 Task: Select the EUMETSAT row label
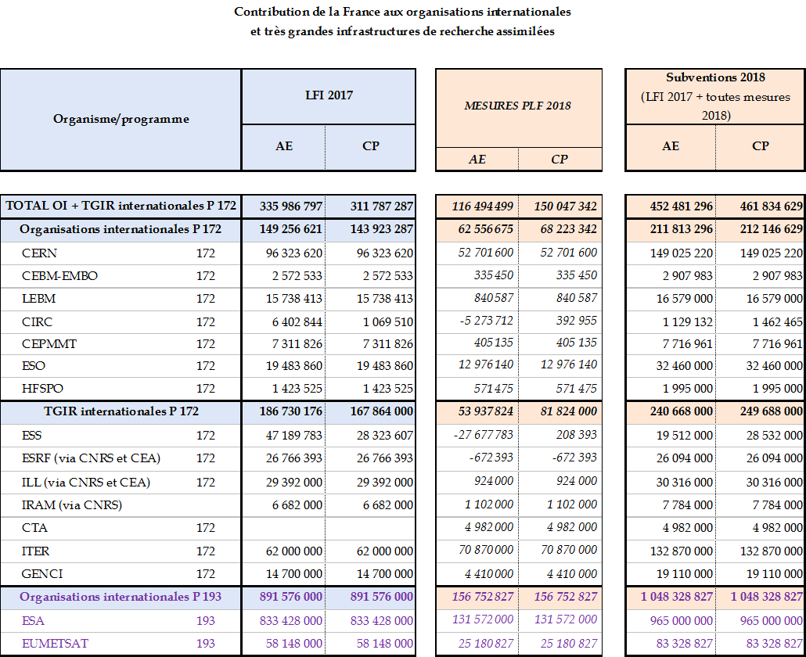pos(55,644)
